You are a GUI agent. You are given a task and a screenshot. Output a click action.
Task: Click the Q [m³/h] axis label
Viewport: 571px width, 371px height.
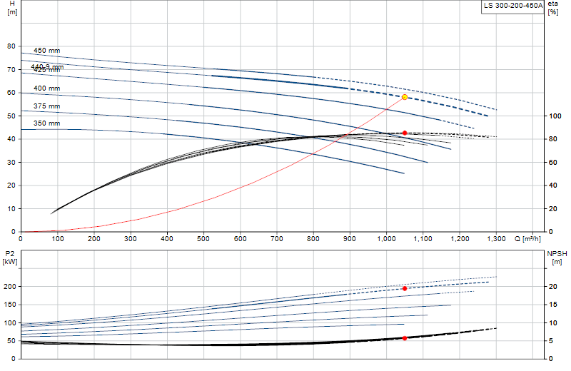click(527, 239)
